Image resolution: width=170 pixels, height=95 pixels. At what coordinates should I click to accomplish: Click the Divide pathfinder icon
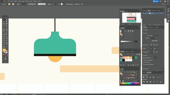click(144, 82)
